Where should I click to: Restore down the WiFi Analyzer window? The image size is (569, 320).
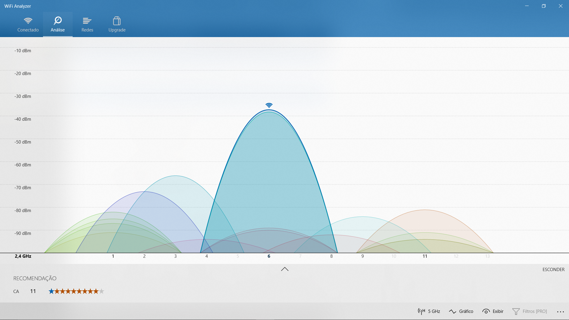[544, 6]
